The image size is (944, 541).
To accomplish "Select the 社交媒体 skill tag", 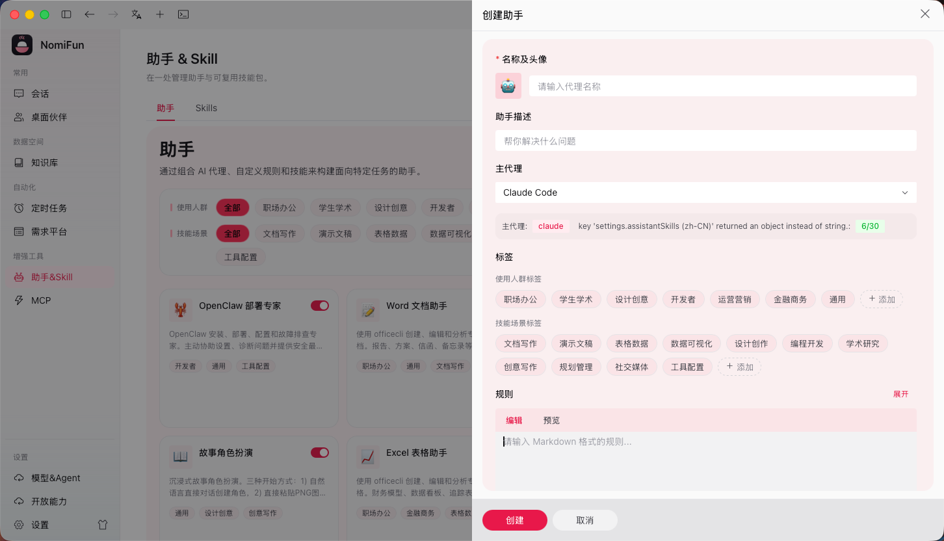I will pos(632,367).
